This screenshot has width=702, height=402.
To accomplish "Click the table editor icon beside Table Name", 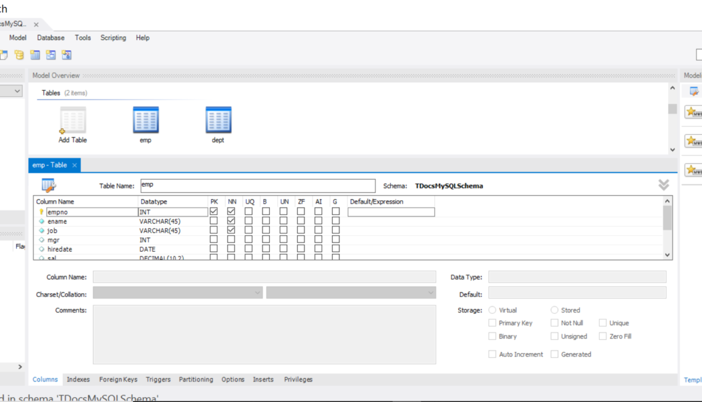I will 48,186.
